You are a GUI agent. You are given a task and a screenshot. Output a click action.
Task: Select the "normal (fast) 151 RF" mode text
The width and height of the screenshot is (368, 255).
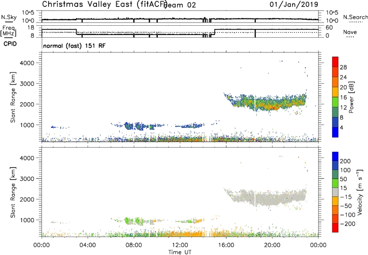pos(75,46)
